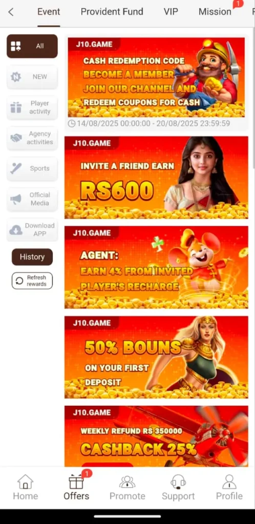Select the Sports category filter
Viewport: 255px width, 524px height.
[x=32, y=168]
